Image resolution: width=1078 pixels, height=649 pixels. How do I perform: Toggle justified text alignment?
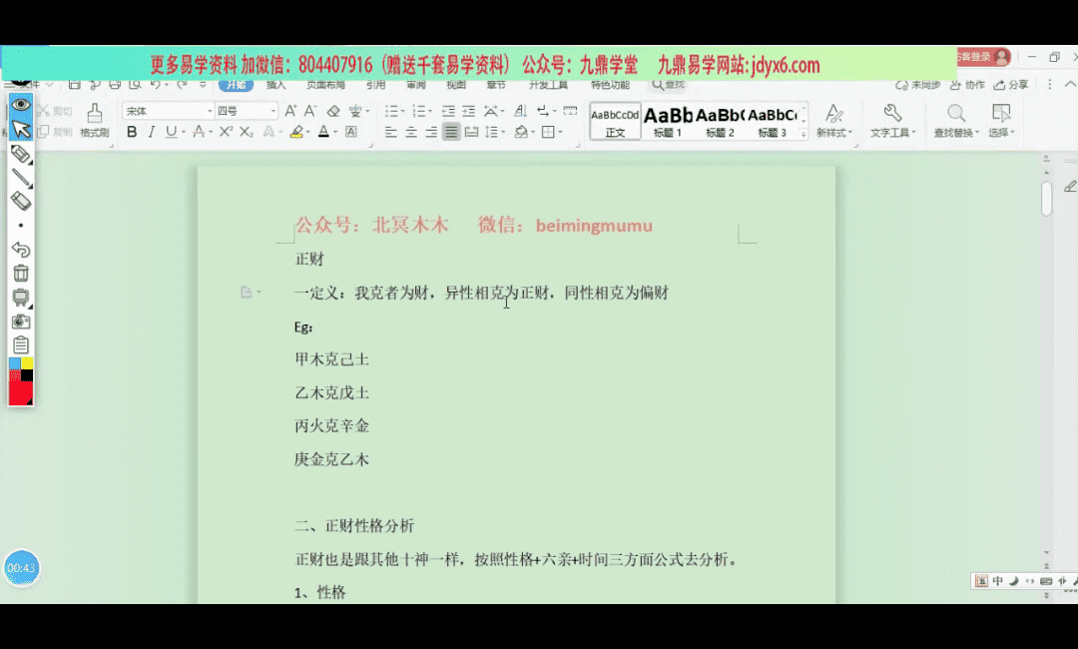point(451,132)
